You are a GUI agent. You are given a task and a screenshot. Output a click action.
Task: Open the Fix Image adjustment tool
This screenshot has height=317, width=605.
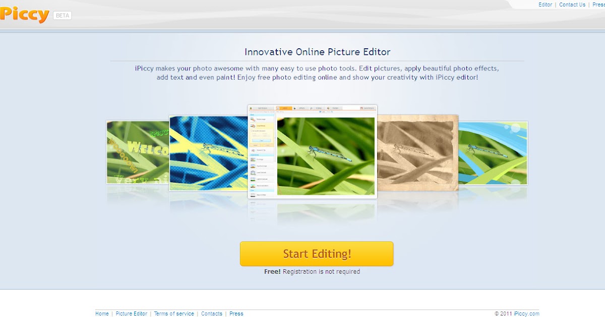coord(261,160)
